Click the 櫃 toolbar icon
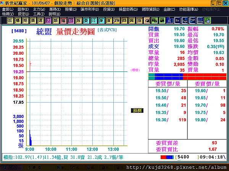This screenshot has width=229, height=171. coord(18,21)
